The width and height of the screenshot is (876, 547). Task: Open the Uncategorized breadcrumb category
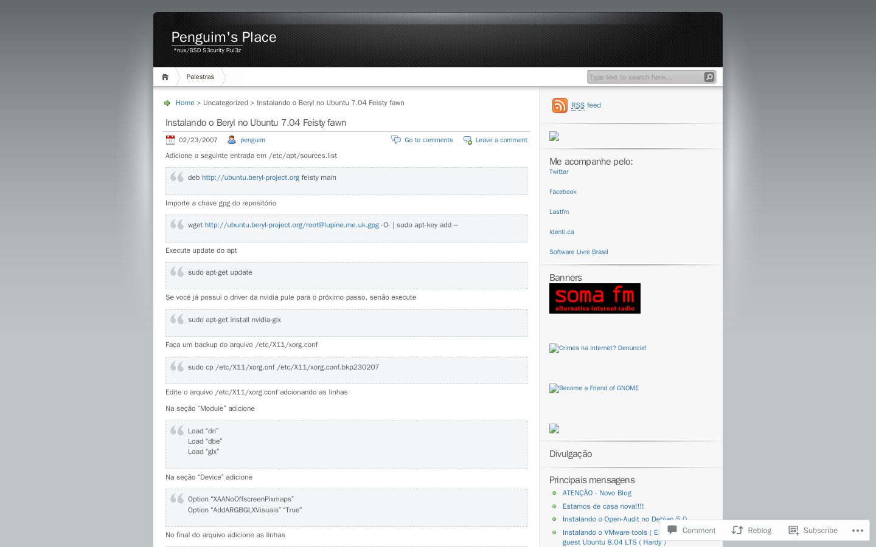pyautogui.click(x=226, y=103)
